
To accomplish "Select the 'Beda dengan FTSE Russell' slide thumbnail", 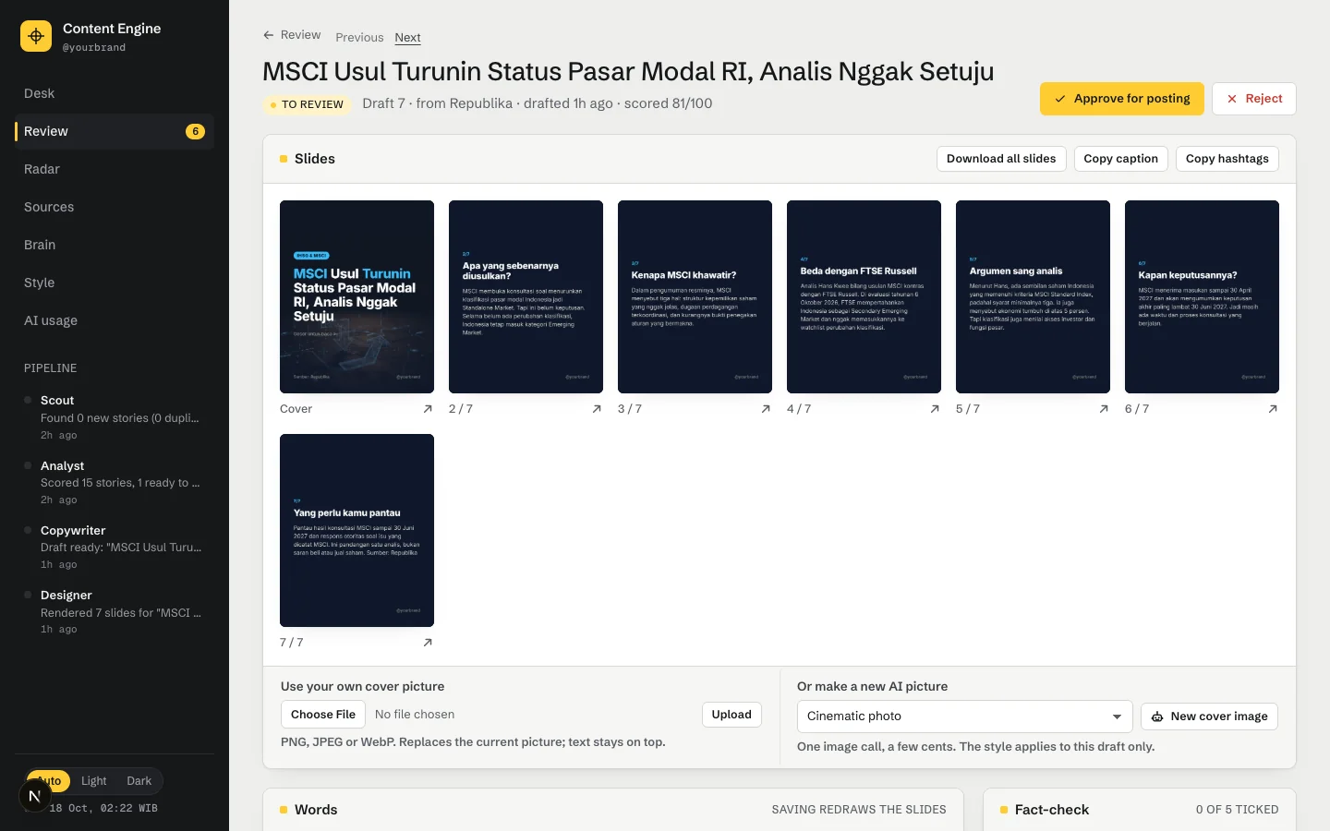I will click(x=864, y=296).
